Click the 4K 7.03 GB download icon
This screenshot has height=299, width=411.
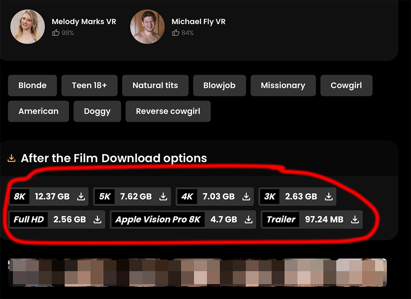tap(246, 196)
